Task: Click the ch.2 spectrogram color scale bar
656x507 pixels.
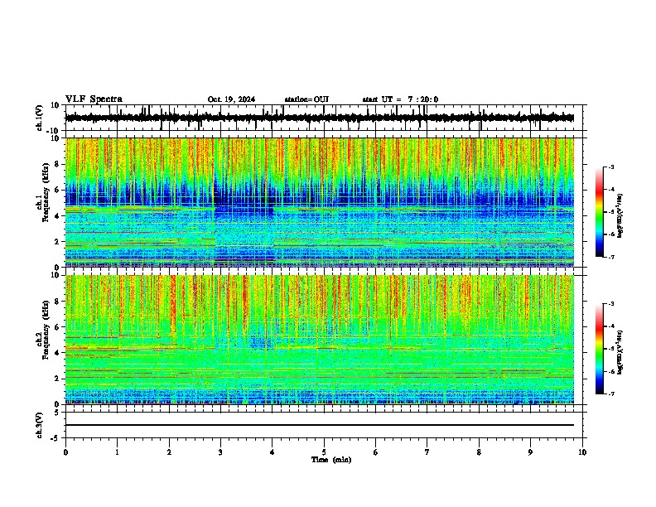Action: pos(600,349)
